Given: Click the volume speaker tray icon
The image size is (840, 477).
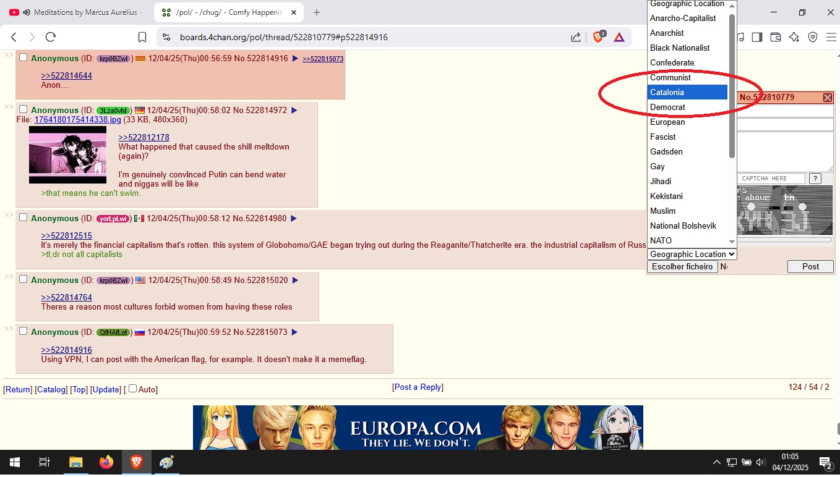Looking at the screenshot, I should pos(760,462).
